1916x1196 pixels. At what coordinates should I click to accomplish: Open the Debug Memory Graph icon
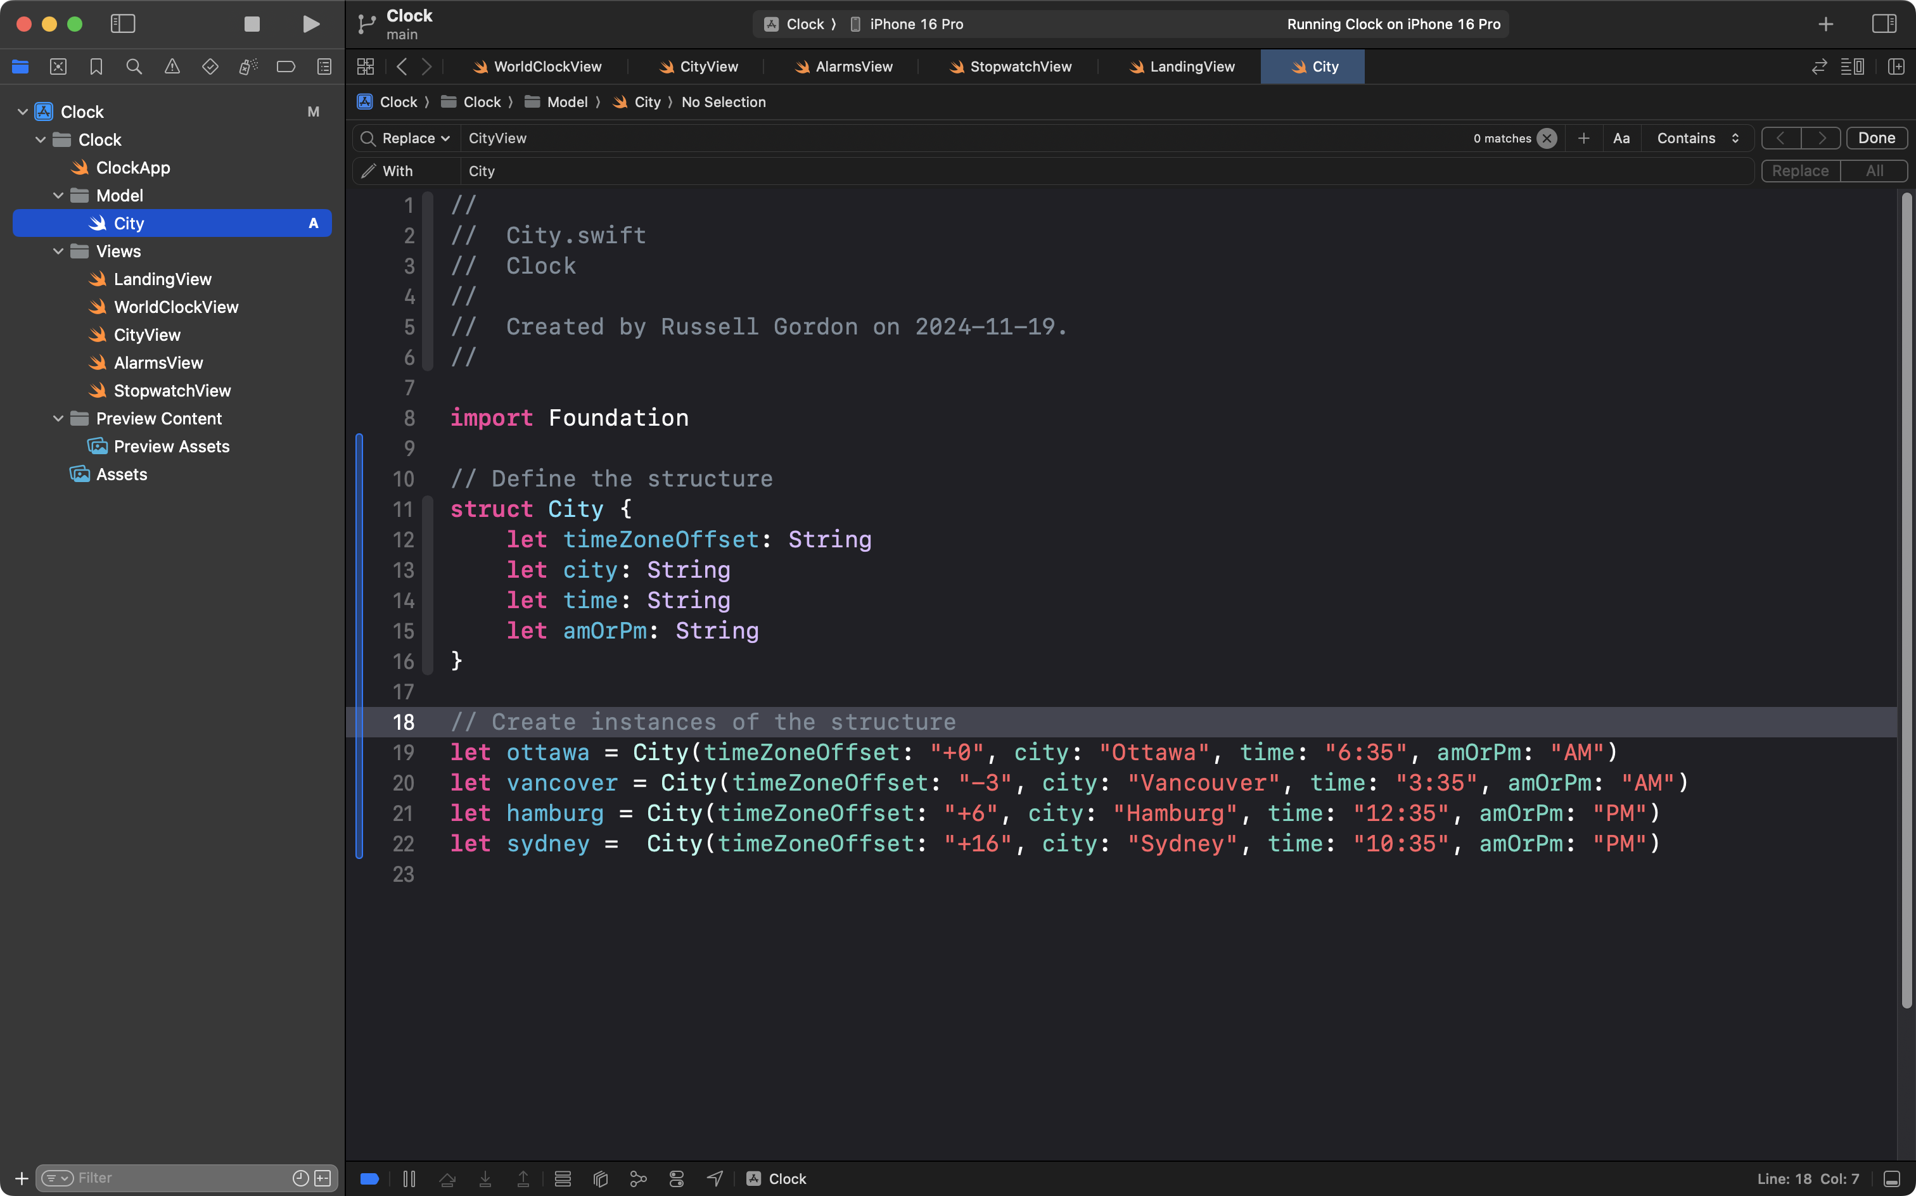coord(639,1179)
